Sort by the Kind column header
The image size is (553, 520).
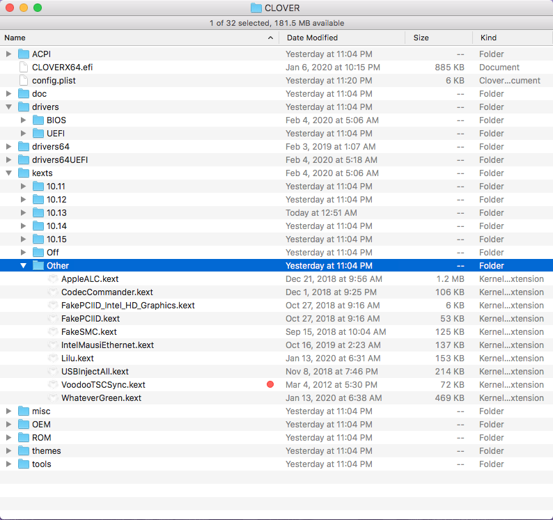tap(513, 38)
